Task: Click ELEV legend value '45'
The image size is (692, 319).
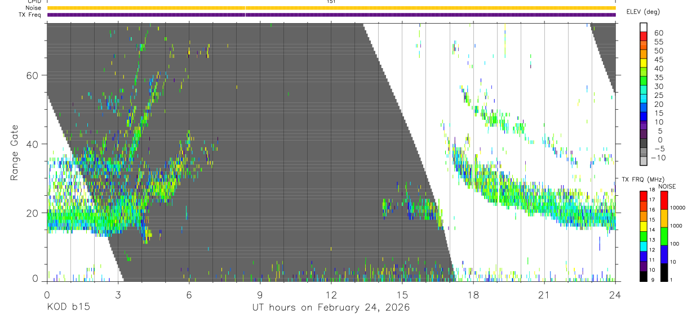Action: [x=658, y=60]
